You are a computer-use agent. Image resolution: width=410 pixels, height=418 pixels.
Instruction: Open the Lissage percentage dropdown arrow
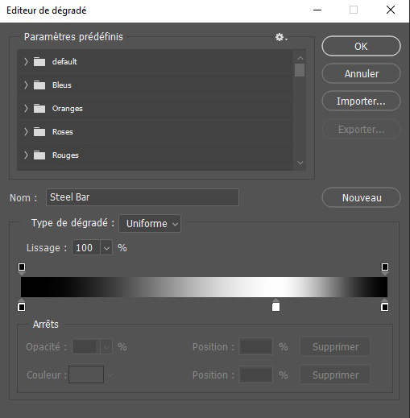(106, 247)
